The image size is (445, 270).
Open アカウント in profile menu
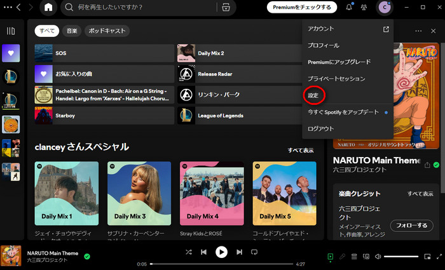click(348, 29)
